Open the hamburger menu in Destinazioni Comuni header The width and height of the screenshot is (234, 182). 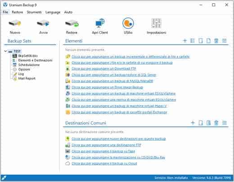[225, 123]
